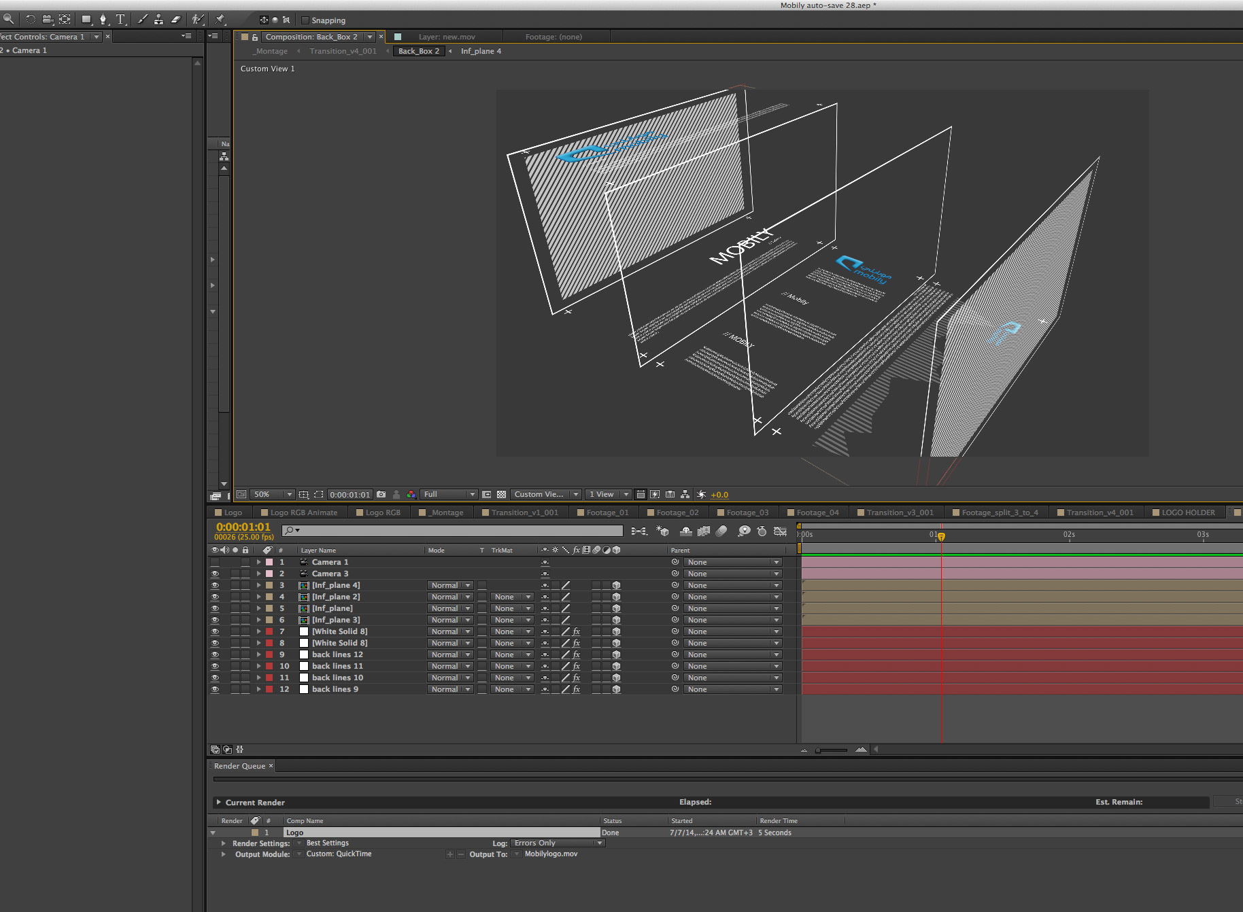
Task: Open the Full resolution dropdown
Action: (x=449, y=494)
